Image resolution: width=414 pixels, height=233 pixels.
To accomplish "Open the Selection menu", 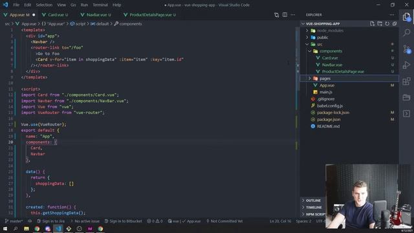I will coord(44,5).
